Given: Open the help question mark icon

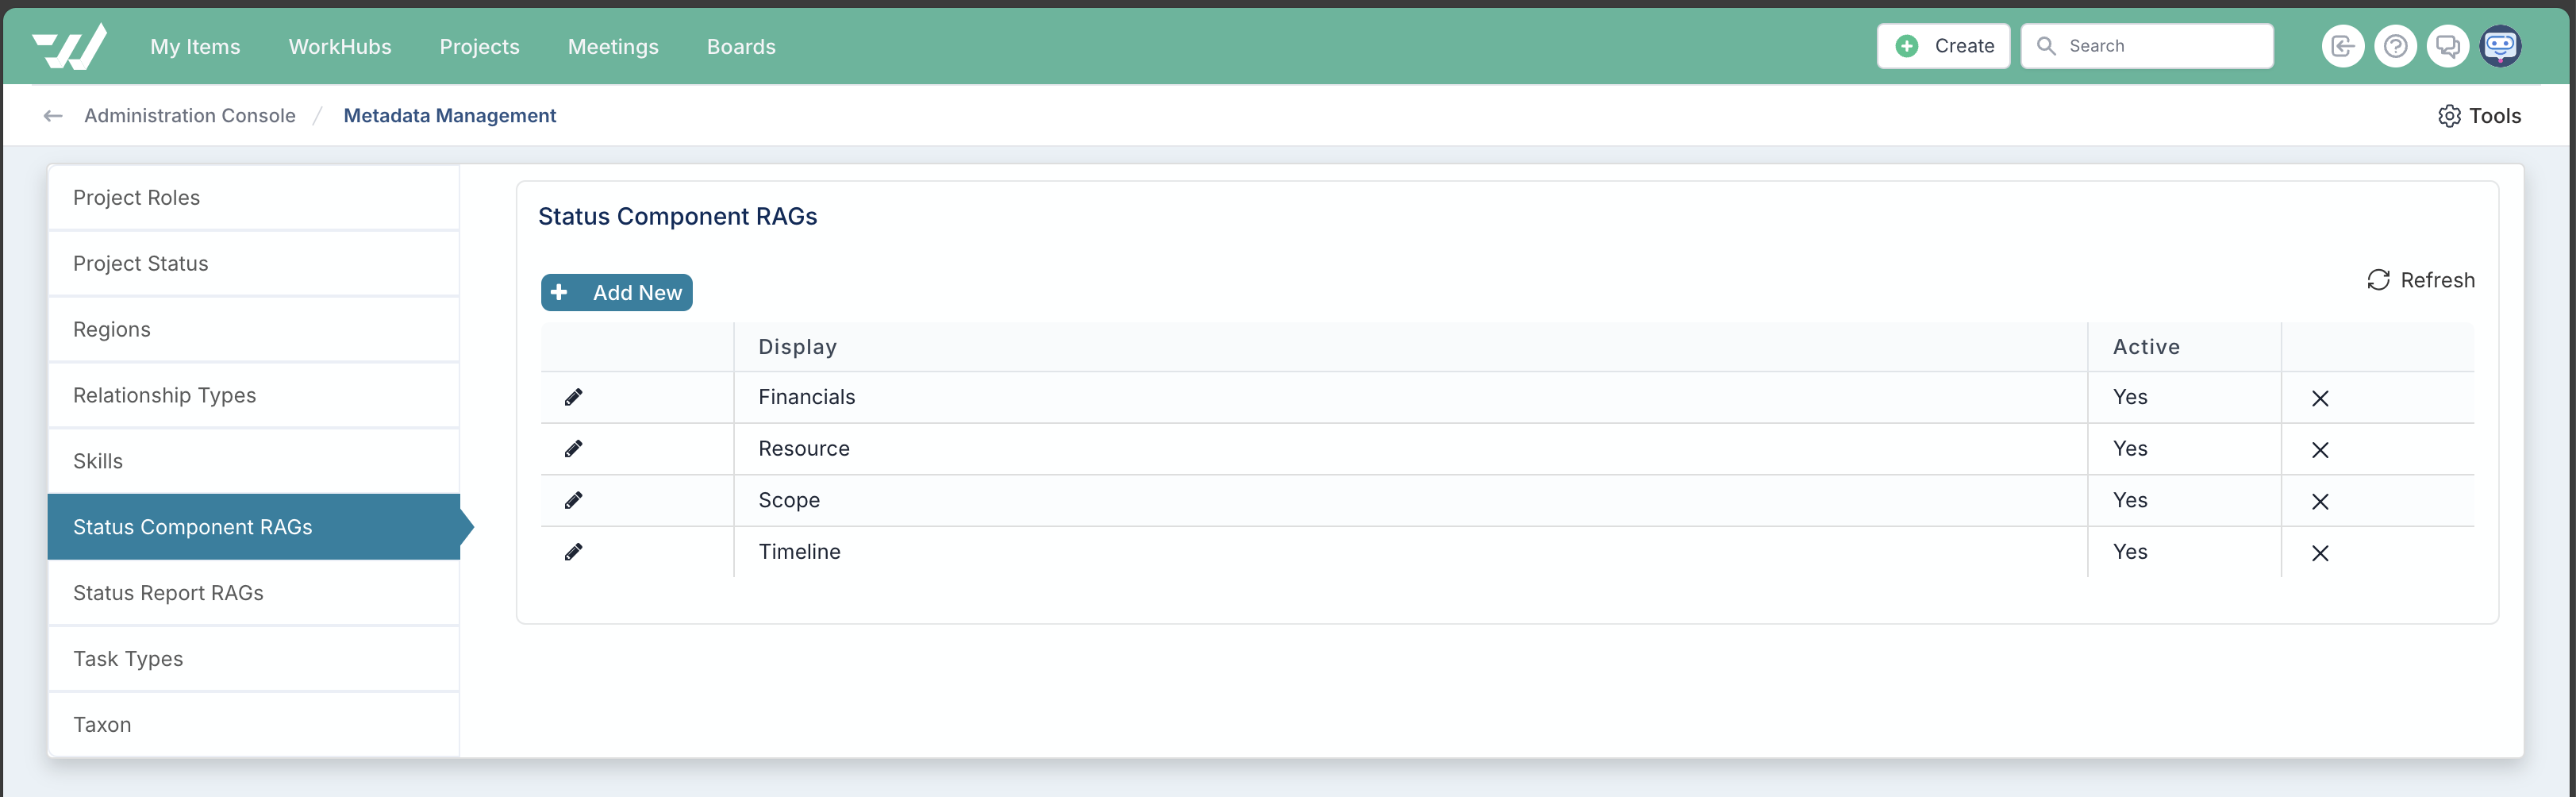Looking at the screenshot, I should point(2395,46).
